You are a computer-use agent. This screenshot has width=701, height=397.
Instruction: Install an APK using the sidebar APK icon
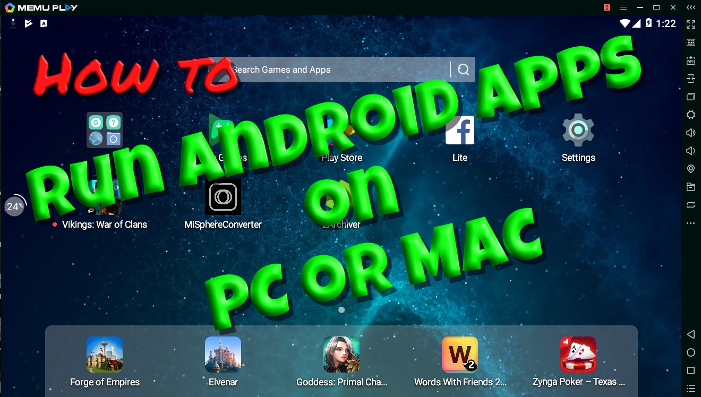[x=690, y=60]
